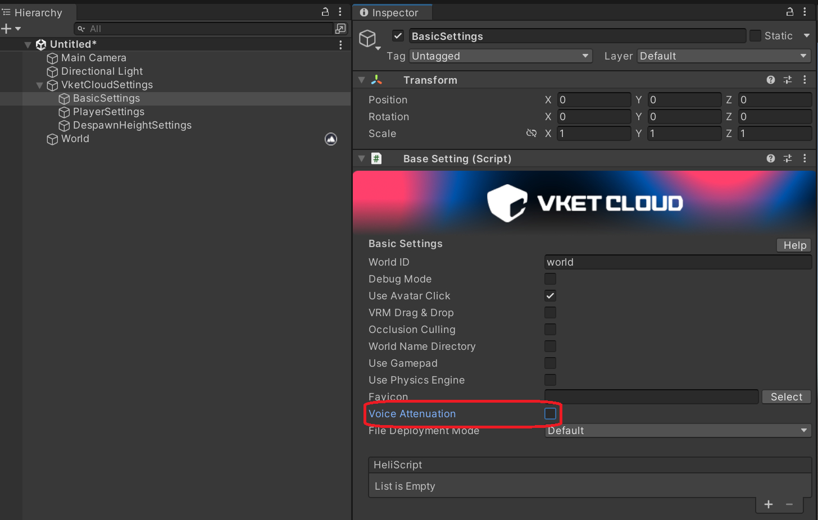Click the plus icon under HeliScript list
This screenshot has height=520, width=818.
tap(768, 504)
